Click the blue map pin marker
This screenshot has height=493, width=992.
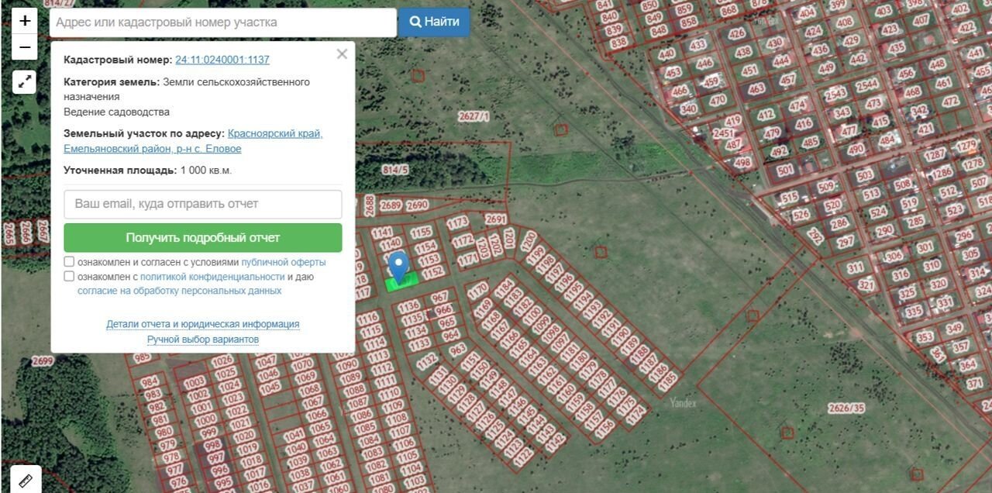click(398, 265)
